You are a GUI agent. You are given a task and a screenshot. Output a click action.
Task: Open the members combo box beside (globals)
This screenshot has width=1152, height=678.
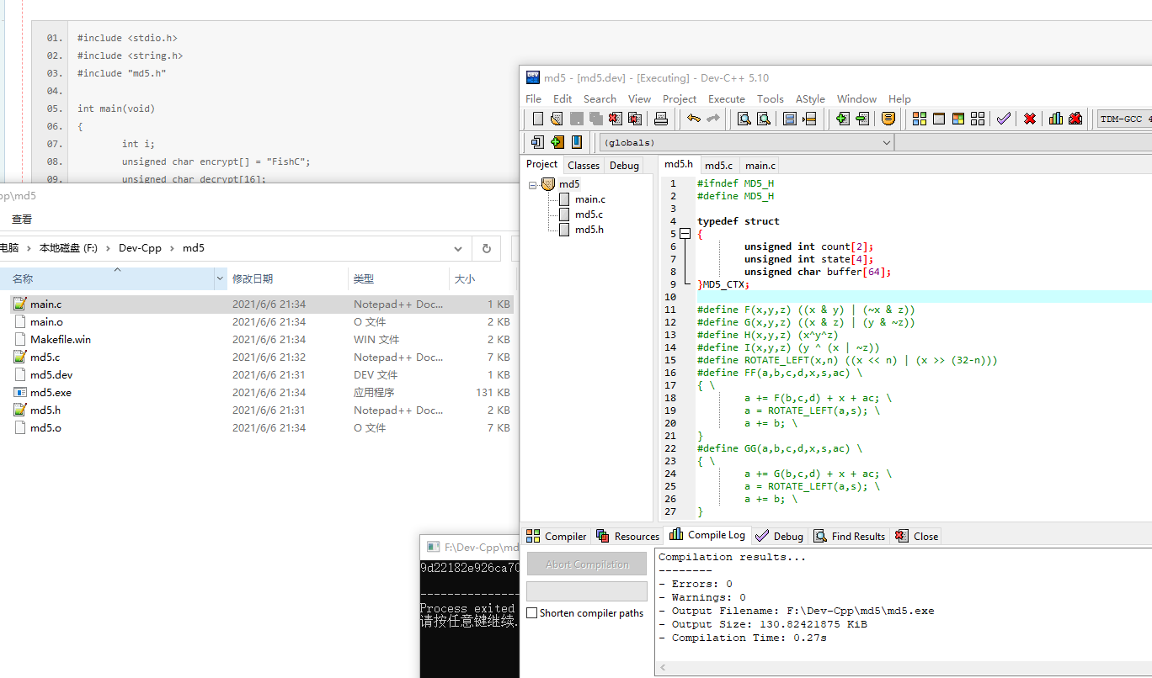coord(1023,142)
